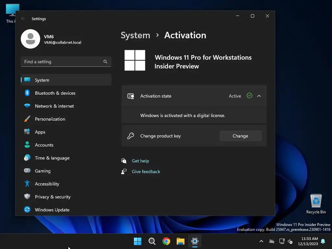
Task: Click the paintbrush Personalization icon
Action: click(x=27, y=119)
